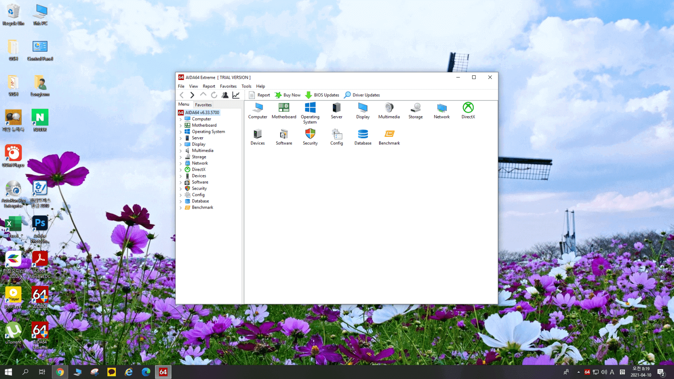Click the Report toolbar button

point(259,95)
